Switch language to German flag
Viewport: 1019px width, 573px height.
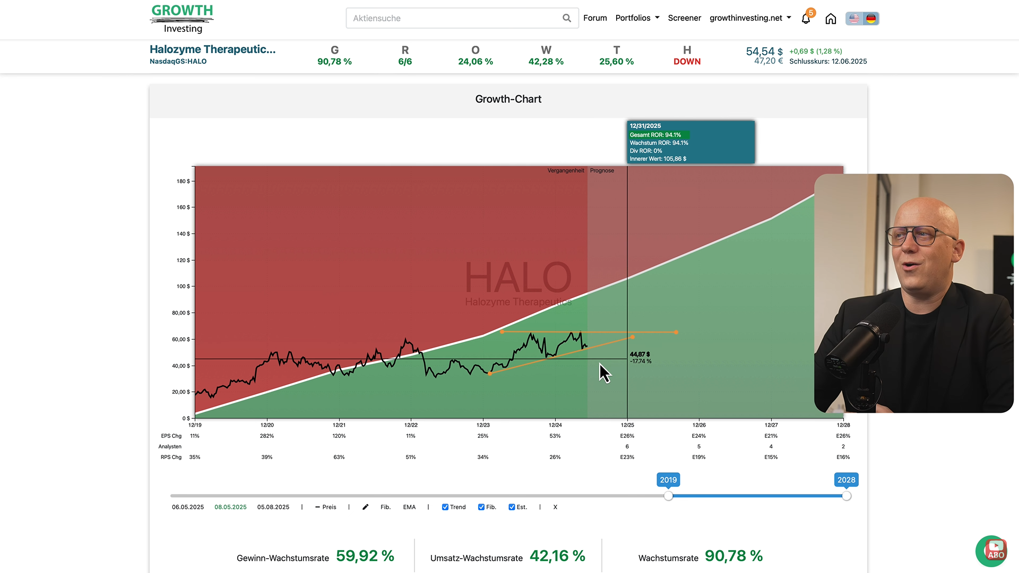click(871, 19)
